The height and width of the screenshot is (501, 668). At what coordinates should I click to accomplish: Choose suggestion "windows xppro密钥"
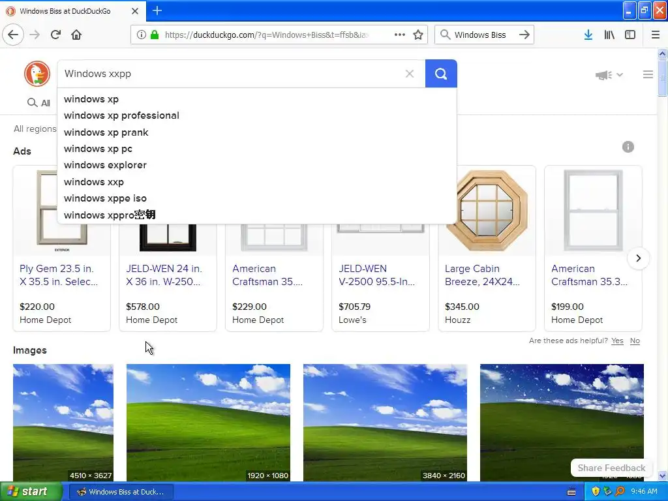pos(257,215)
